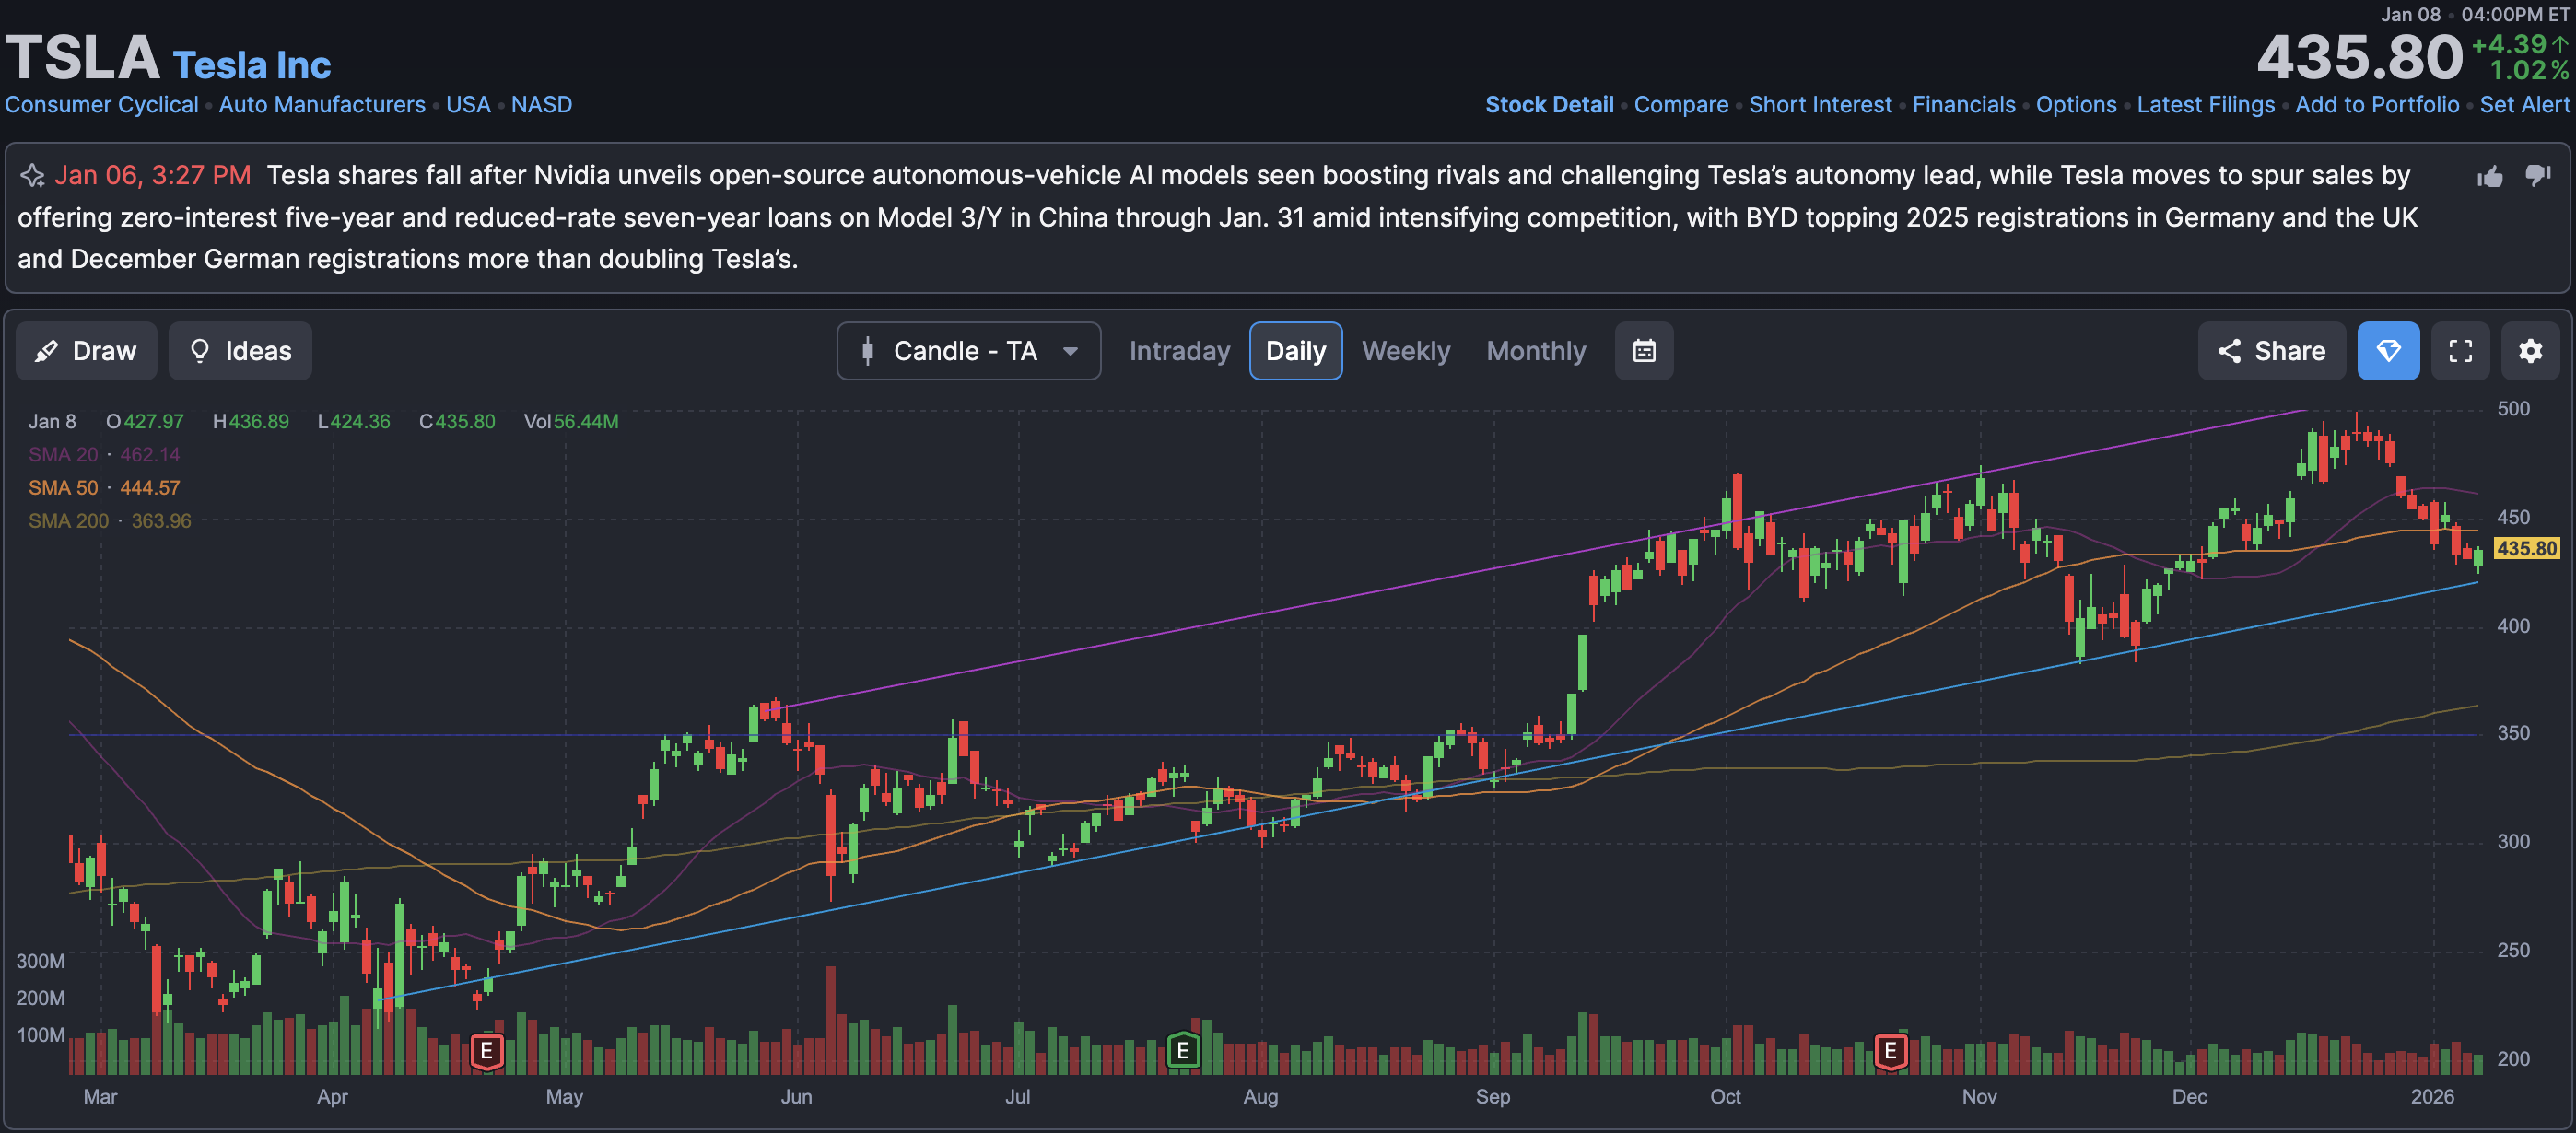
Task: Open chart settings gear
Action: tap(2530, 351)
